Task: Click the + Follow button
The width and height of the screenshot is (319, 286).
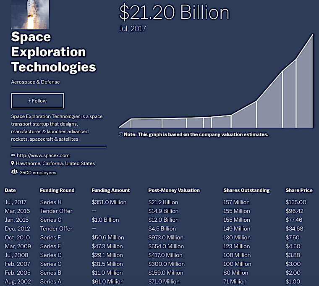Action: point(37,101)
